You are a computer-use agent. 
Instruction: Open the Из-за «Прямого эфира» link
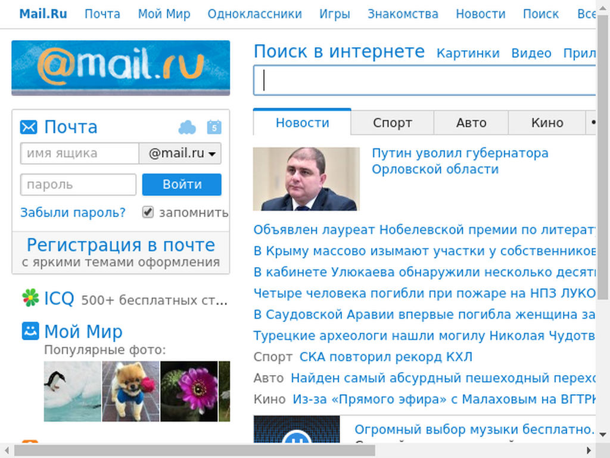[444, 399]
